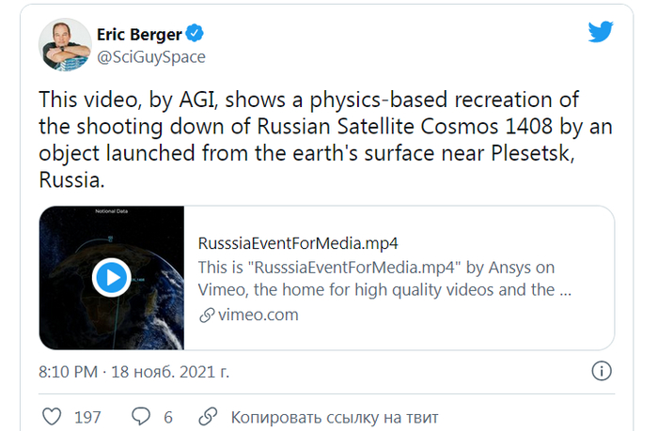Click the 197 likes count
This screenshot has width=658, height=431.
87,417
